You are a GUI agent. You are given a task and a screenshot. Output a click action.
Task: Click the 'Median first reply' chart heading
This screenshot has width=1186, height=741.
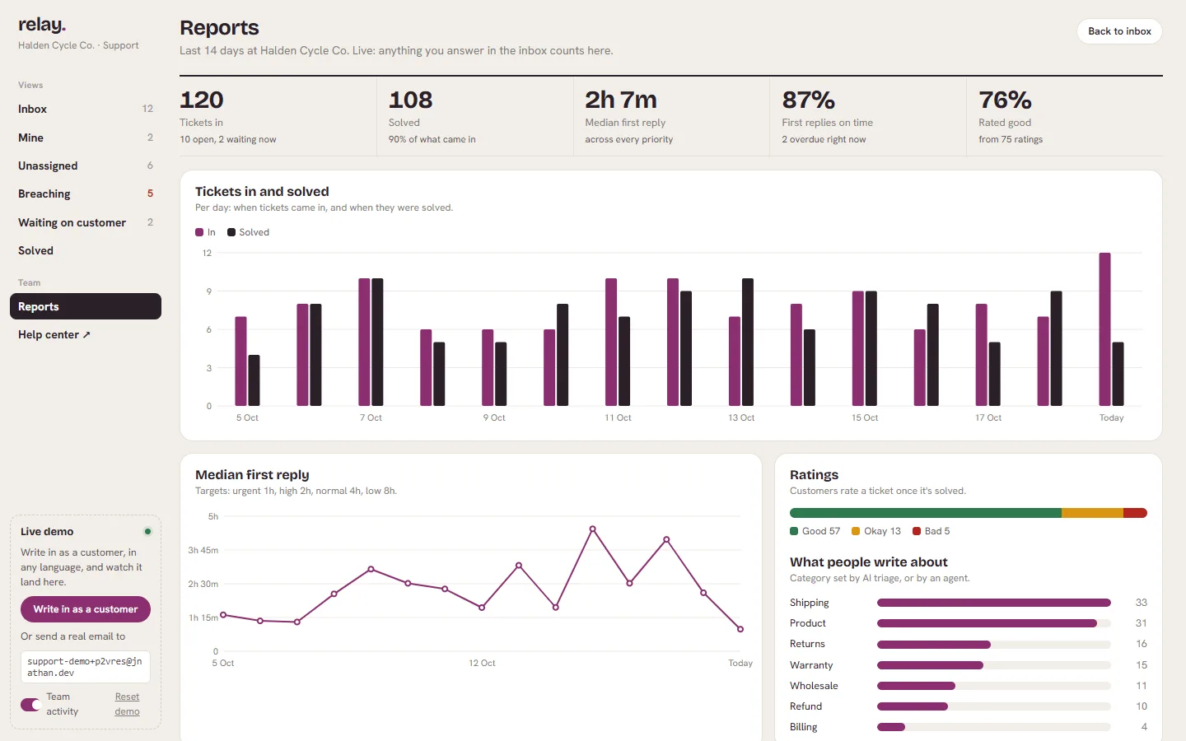click(252, 475)
